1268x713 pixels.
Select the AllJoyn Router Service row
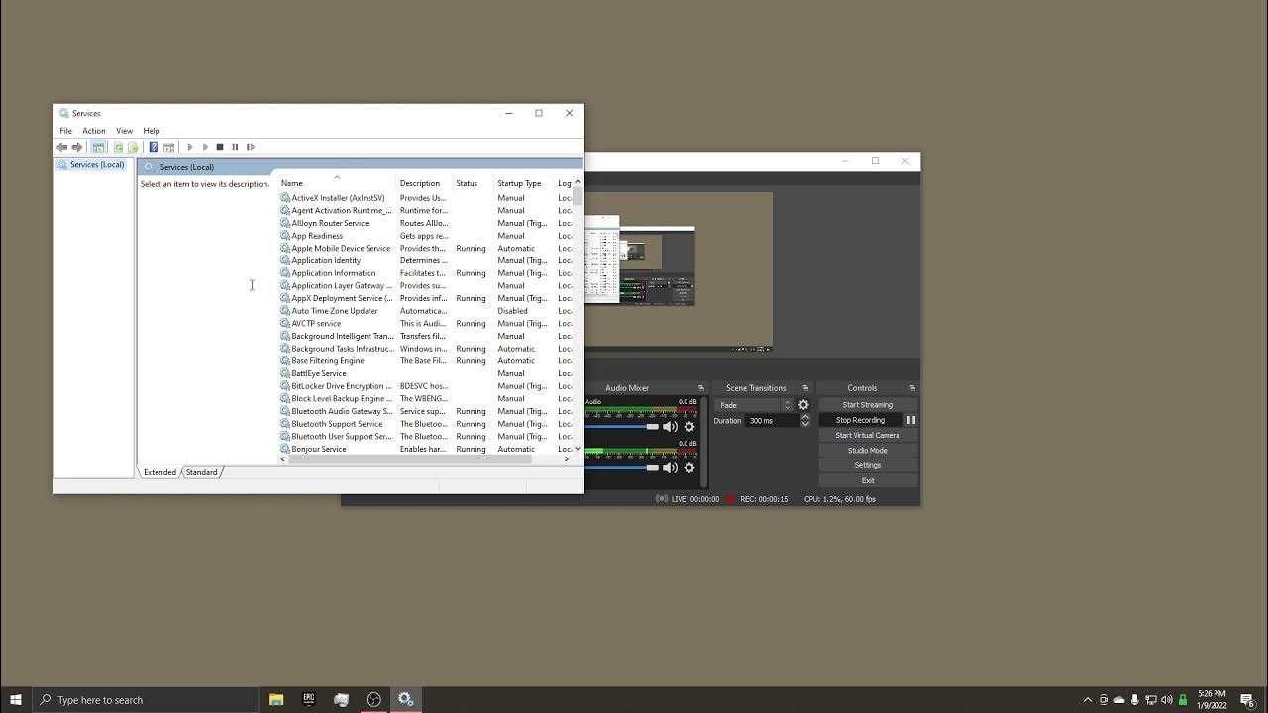pos(426,223)
